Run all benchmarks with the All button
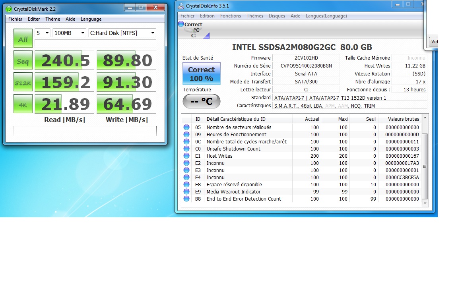The height and width of the screenshot is (286, 458). (x=23, y=39)
